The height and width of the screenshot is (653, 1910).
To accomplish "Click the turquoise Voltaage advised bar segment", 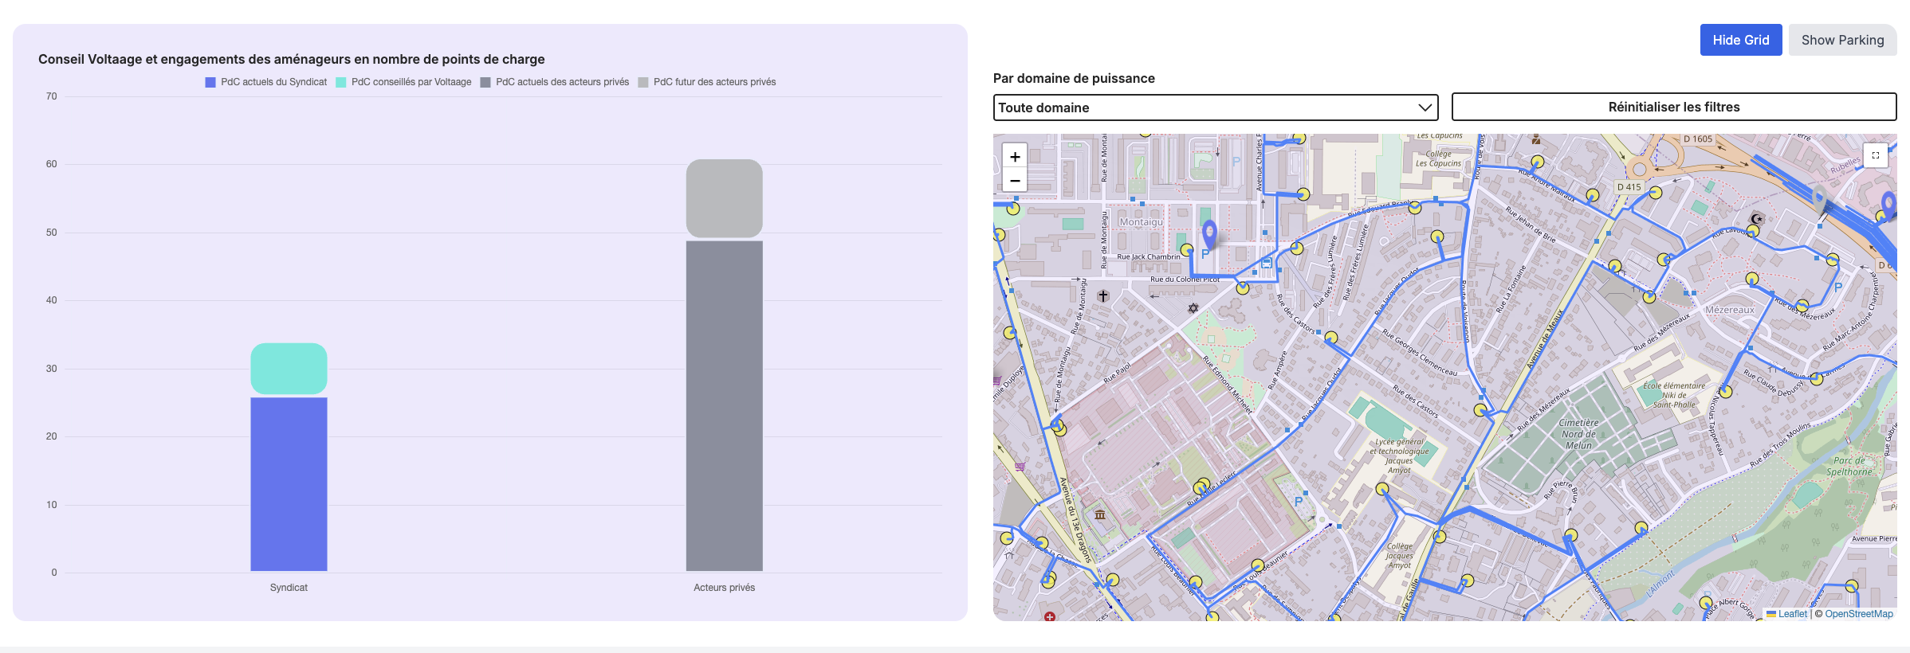I will point(289,369).
